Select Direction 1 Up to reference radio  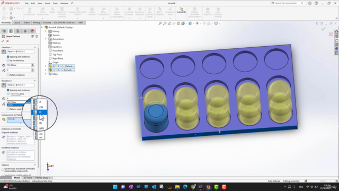(8, 60)
